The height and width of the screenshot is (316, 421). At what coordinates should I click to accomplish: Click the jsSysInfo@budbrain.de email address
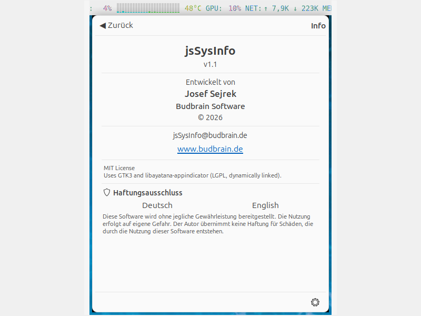(x=210, y=135)
